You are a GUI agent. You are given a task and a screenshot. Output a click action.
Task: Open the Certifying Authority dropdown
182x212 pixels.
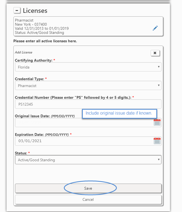tap(88, 67)
